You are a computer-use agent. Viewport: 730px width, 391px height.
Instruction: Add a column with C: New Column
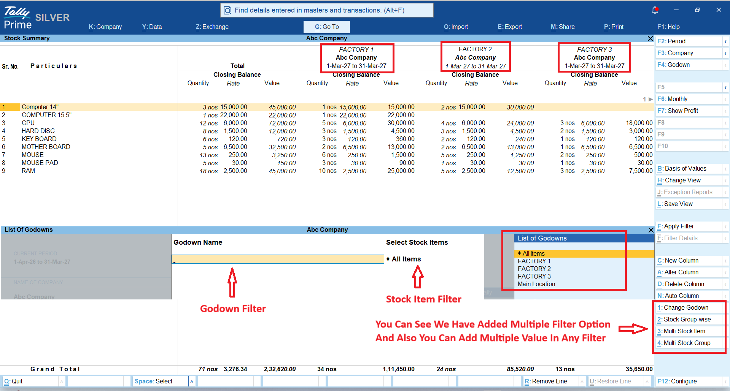tap(689, 261)
